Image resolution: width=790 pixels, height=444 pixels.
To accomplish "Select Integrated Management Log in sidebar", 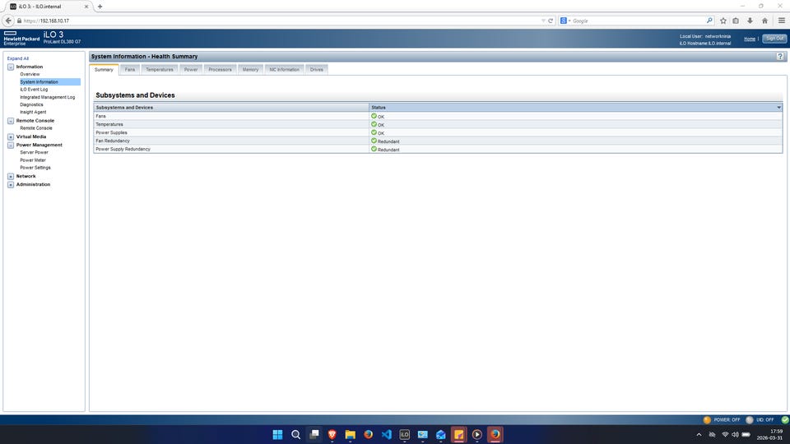I will click(x=47, y=97).
